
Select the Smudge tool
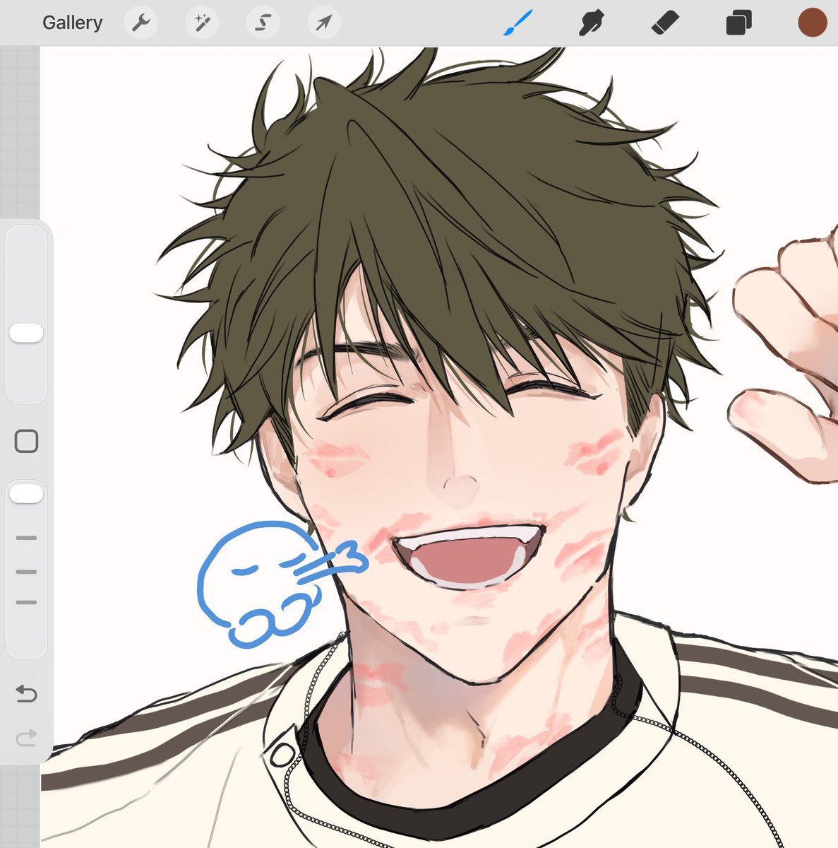point(592,23)
